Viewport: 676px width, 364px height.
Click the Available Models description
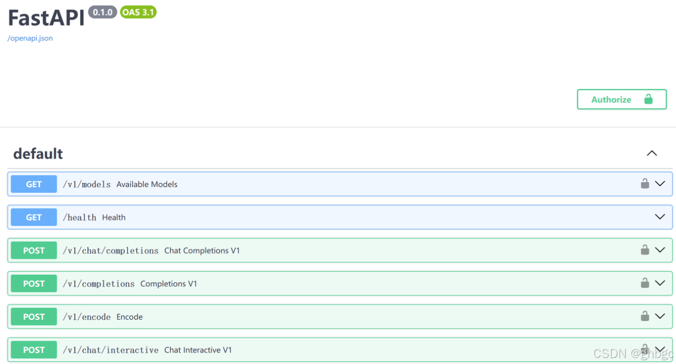pyautogui.click(x=147, y=184)
